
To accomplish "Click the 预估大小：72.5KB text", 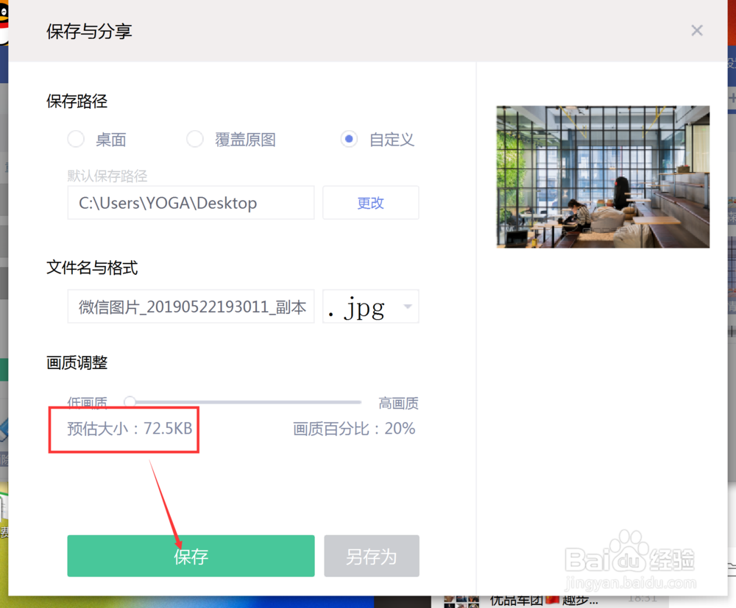I will point(130,429).
